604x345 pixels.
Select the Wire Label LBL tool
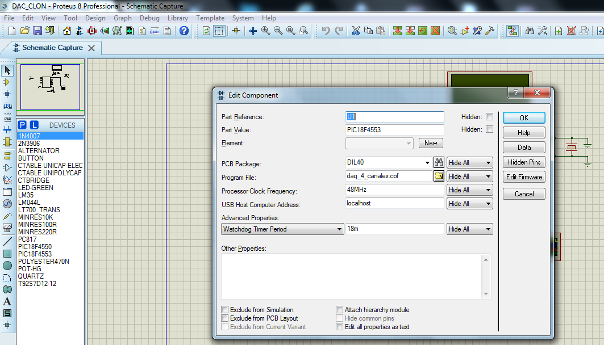7,106
